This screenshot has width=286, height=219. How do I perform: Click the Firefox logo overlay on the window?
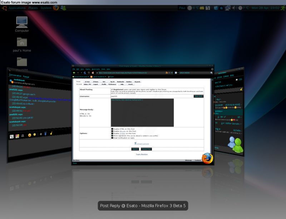(207, 158)
